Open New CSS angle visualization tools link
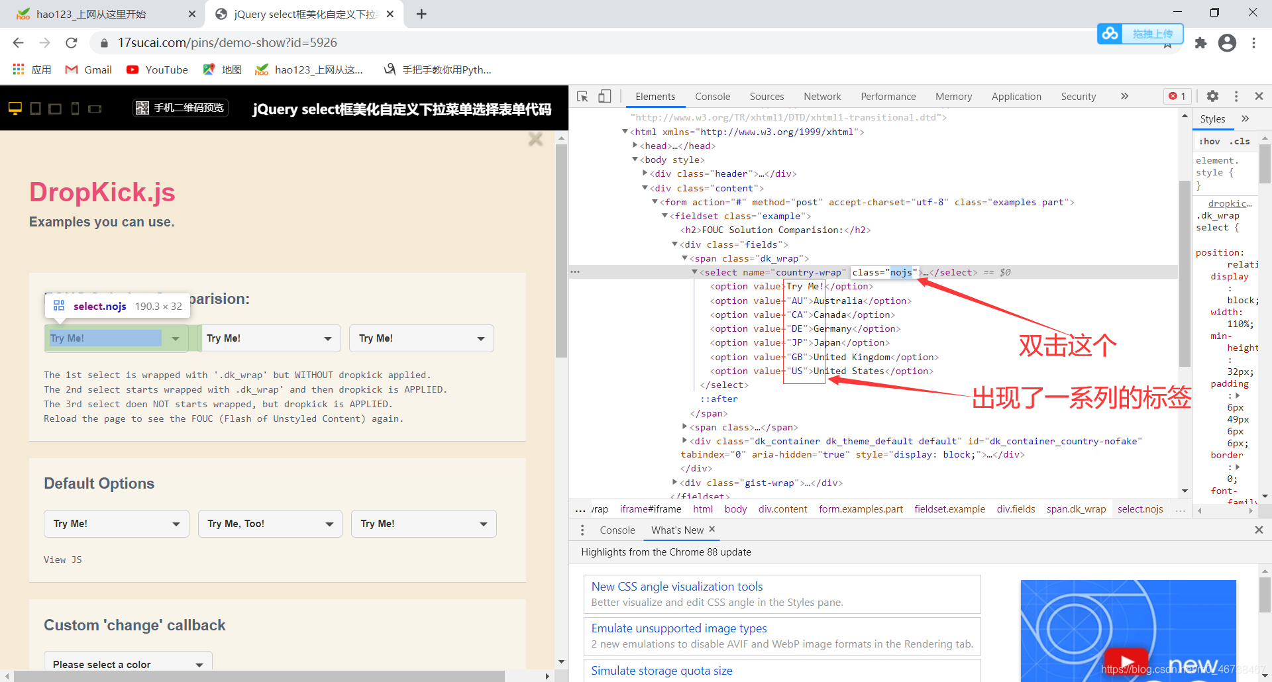This screenshot has height=682, width=1272. tap(677, 587)
